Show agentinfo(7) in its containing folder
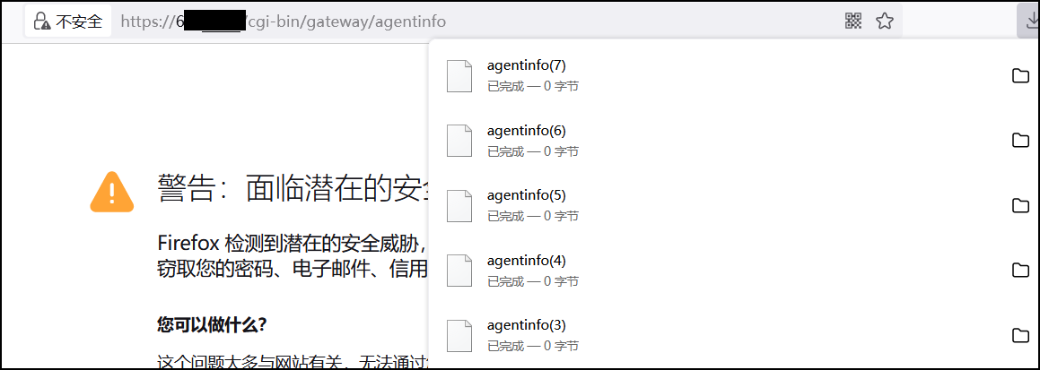1040x370 pixels. (1020, 75)
